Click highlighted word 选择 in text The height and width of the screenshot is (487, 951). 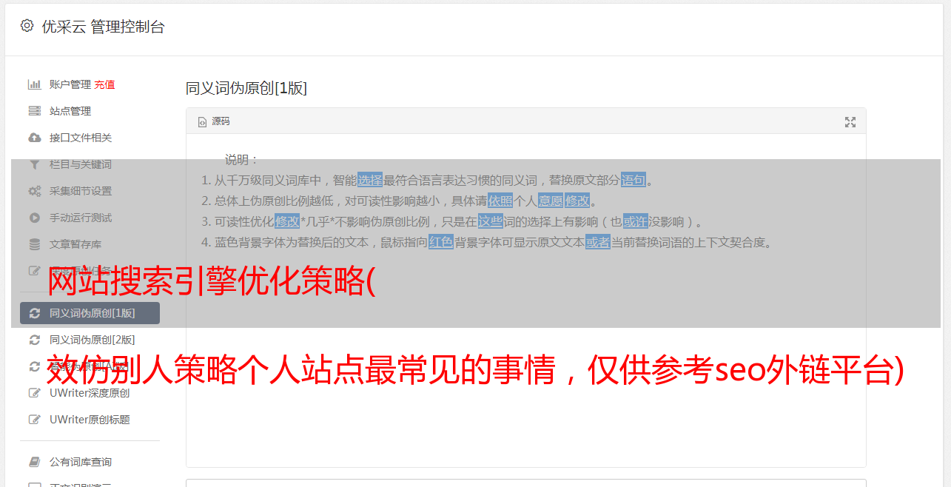(x=370, y=180)
